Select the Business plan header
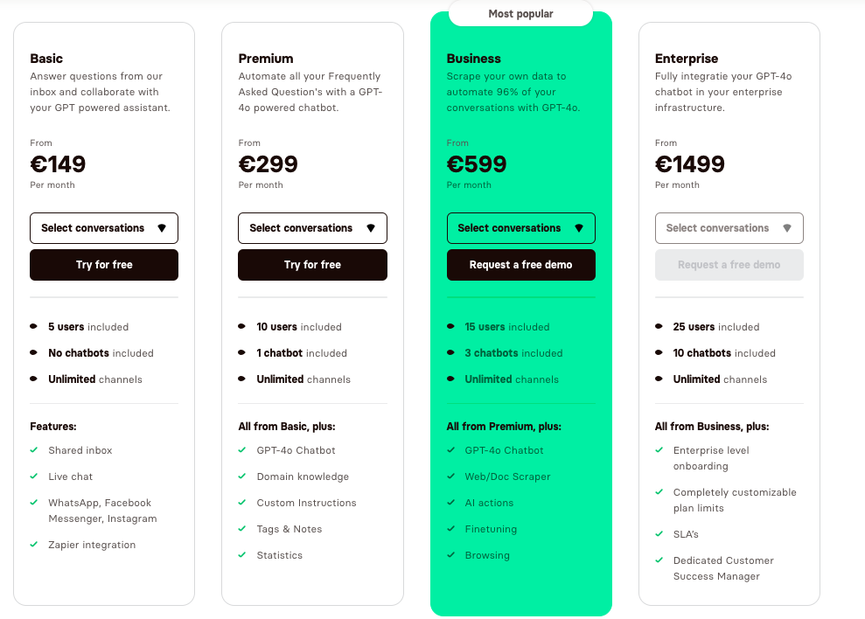 point(473,59)
